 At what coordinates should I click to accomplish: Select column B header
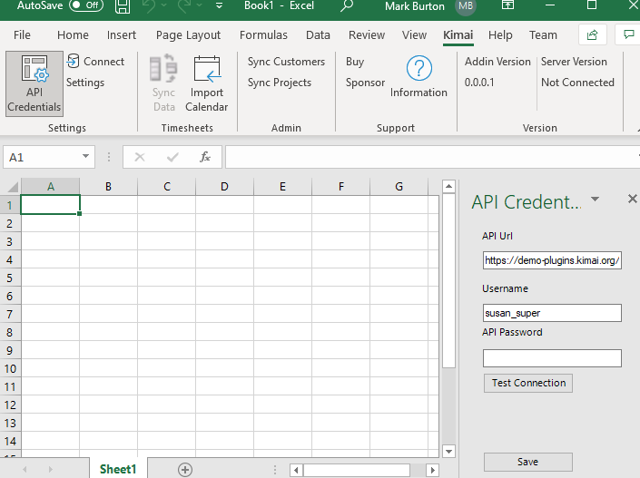pos(108,186)
